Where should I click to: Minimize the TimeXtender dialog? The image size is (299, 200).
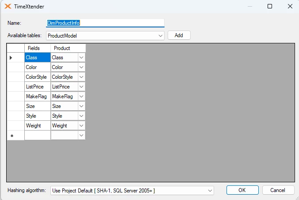tap(250, 6)
